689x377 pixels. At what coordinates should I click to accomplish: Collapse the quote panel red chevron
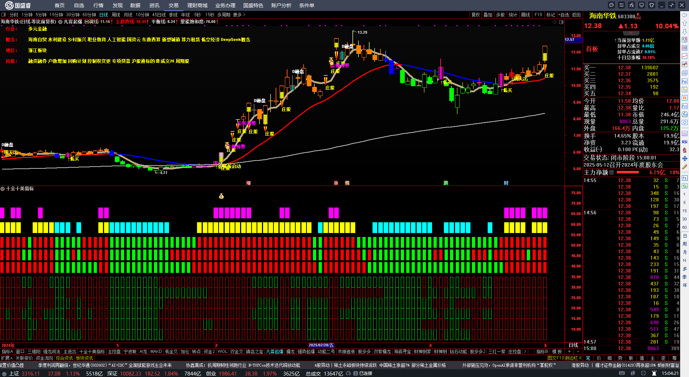(x=631, y=33)
